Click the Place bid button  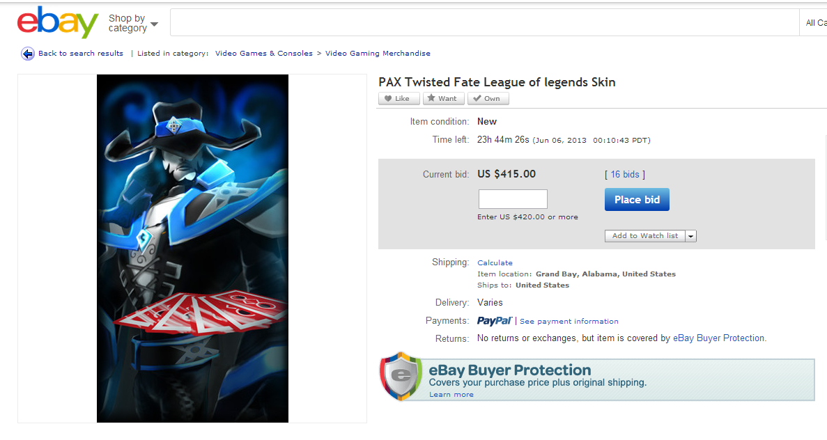(x=637, y=200)
